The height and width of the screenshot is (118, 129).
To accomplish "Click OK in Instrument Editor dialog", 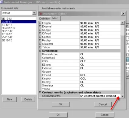I will (61, 104).
